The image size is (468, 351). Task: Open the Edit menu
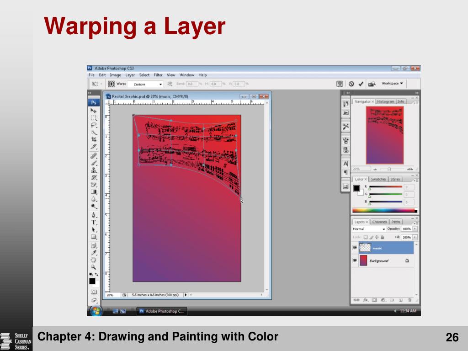click(x=102, y=75)
